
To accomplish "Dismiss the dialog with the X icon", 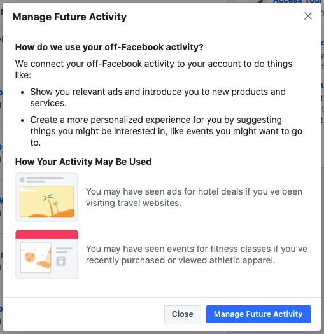I will pyautogui.click(x=308, y=16).
